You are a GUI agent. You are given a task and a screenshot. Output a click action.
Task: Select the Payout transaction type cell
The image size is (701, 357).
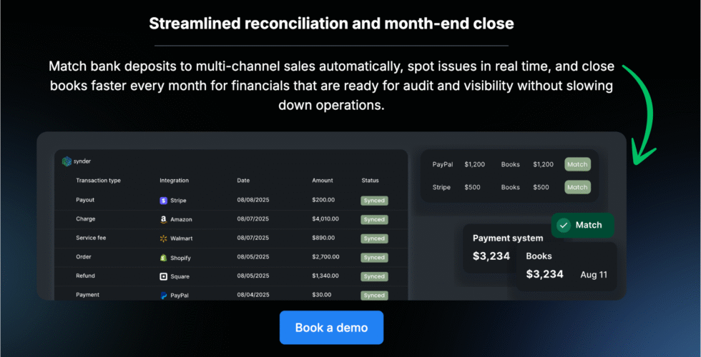pyautogui.click(x=85, y=200)
